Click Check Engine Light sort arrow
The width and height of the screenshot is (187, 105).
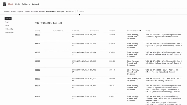[141, 31]
